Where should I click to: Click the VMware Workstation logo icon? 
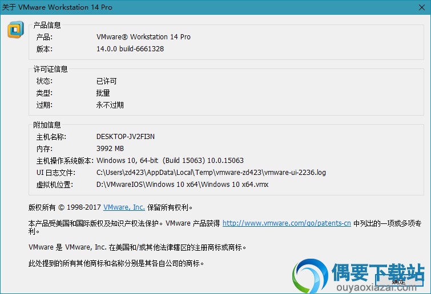(x=15, y=30)
